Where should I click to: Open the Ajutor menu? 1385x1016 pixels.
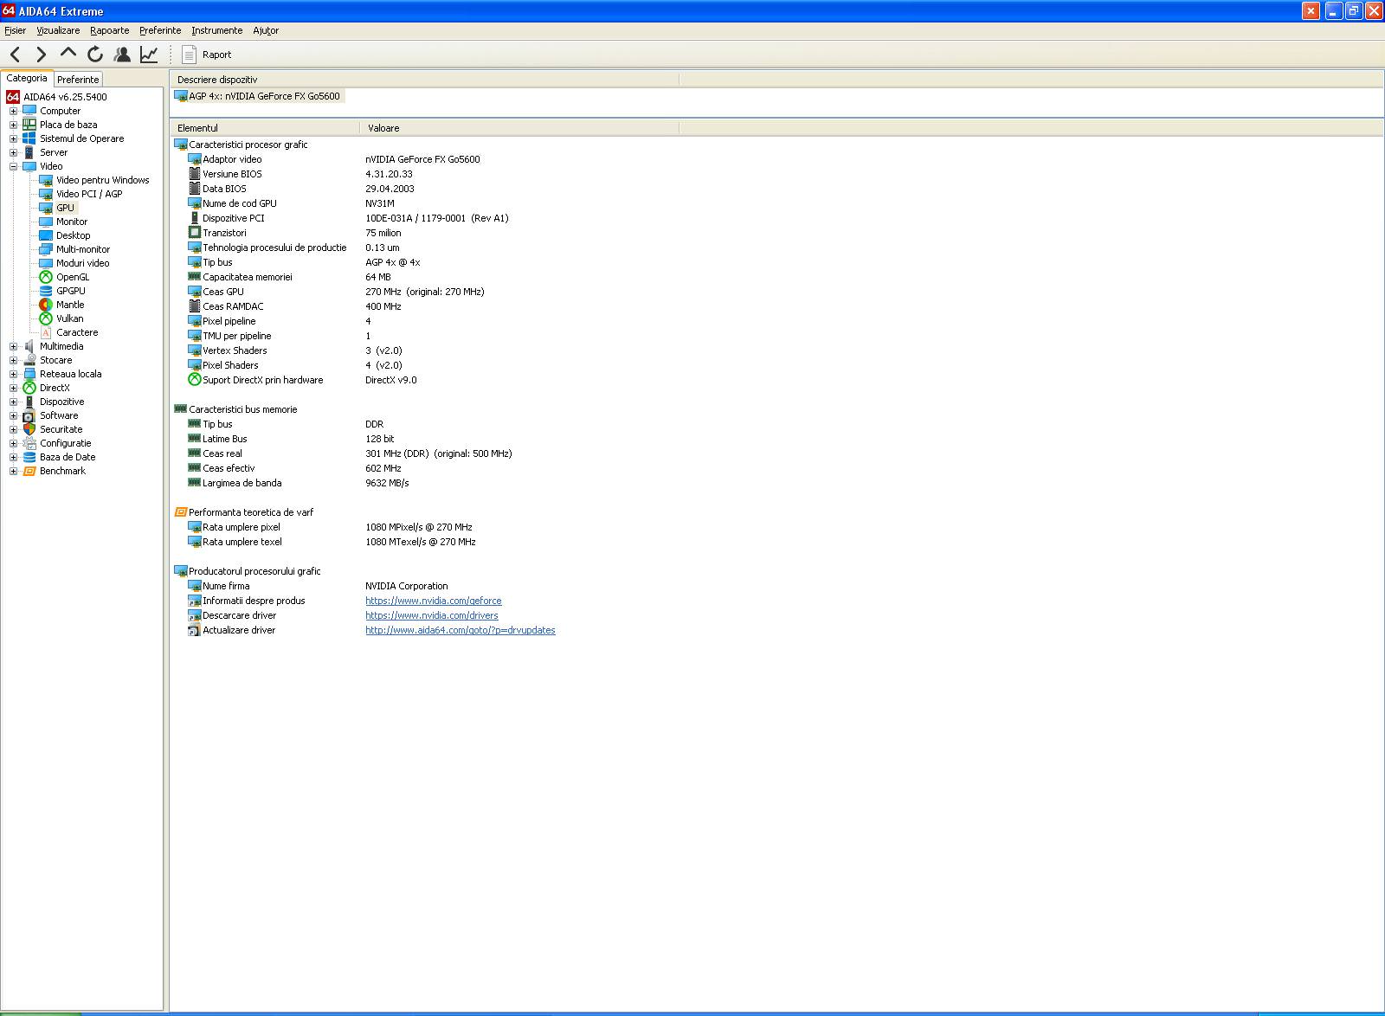click(266, 30)
